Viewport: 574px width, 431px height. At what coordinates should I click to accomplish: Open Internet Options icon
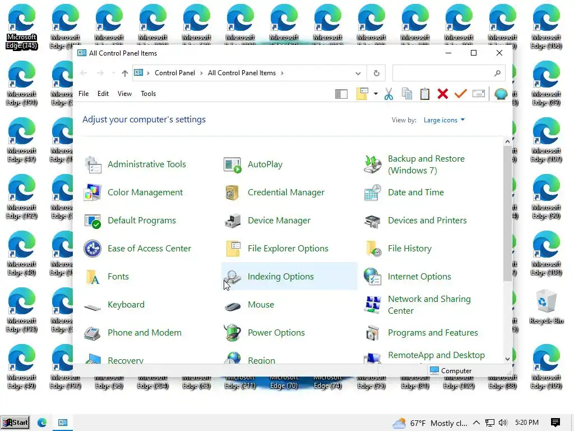(373, 277)
